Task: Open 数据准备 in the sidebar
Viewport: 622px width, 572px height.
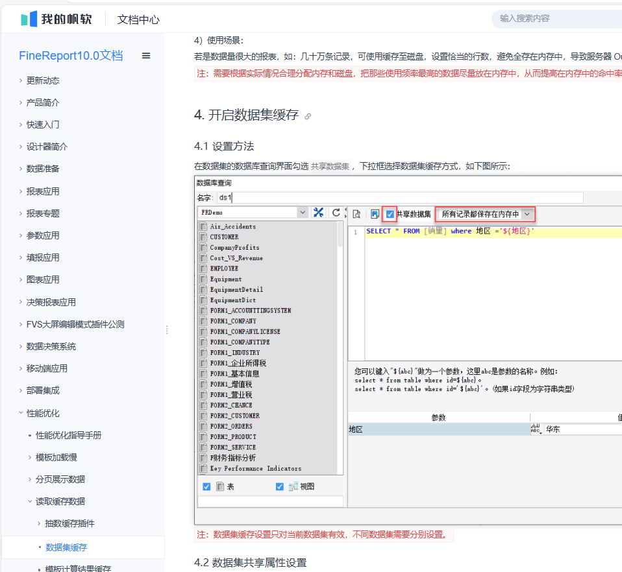Action: coord(43,169)
